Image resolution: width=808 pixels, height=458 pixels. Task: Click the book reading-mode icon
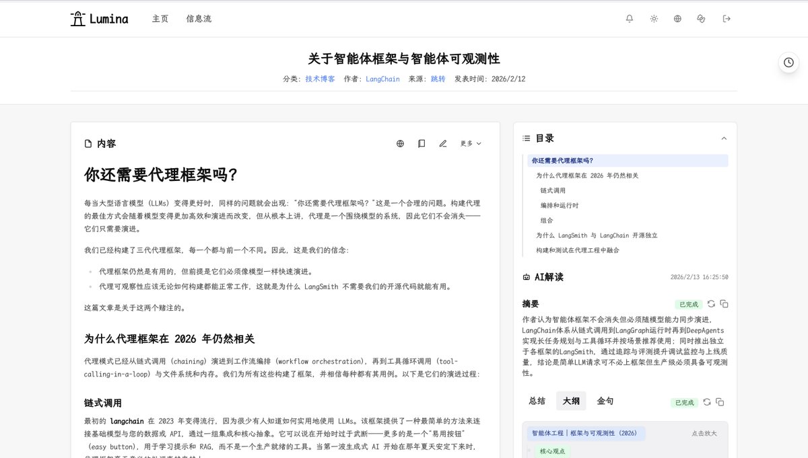[422, 143]
